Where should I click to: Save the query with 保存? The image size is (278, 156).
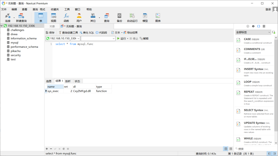tap(50, 33)
